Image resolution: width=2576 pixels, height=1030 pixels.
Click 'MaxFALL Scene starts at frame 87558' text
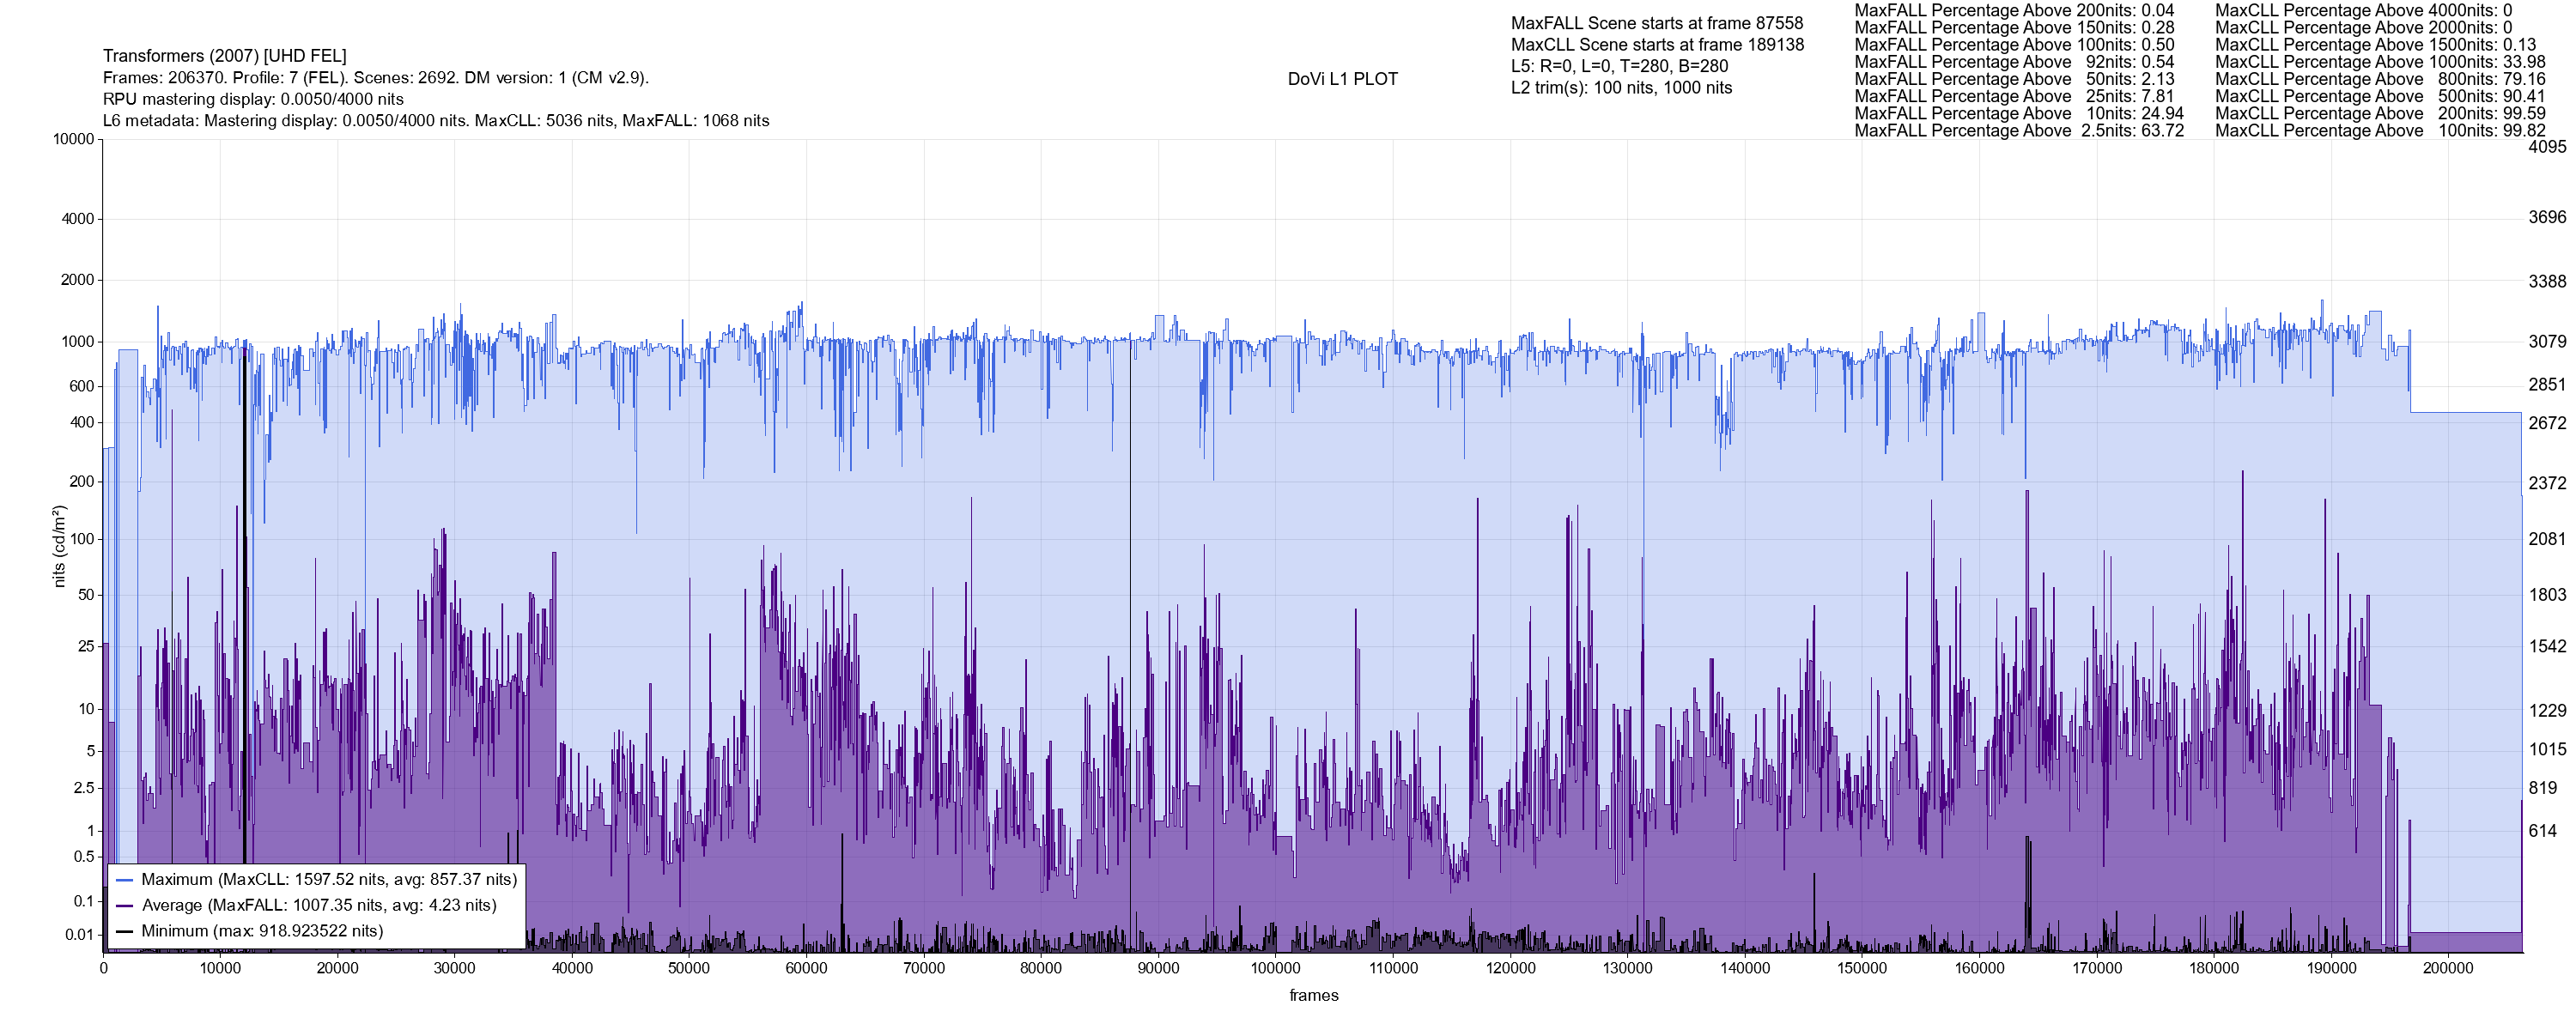(1657, 23)
